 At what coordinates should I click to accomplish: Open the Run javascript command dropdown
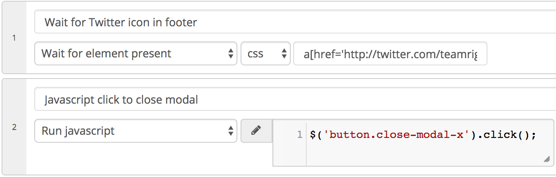tap(136, 131)
